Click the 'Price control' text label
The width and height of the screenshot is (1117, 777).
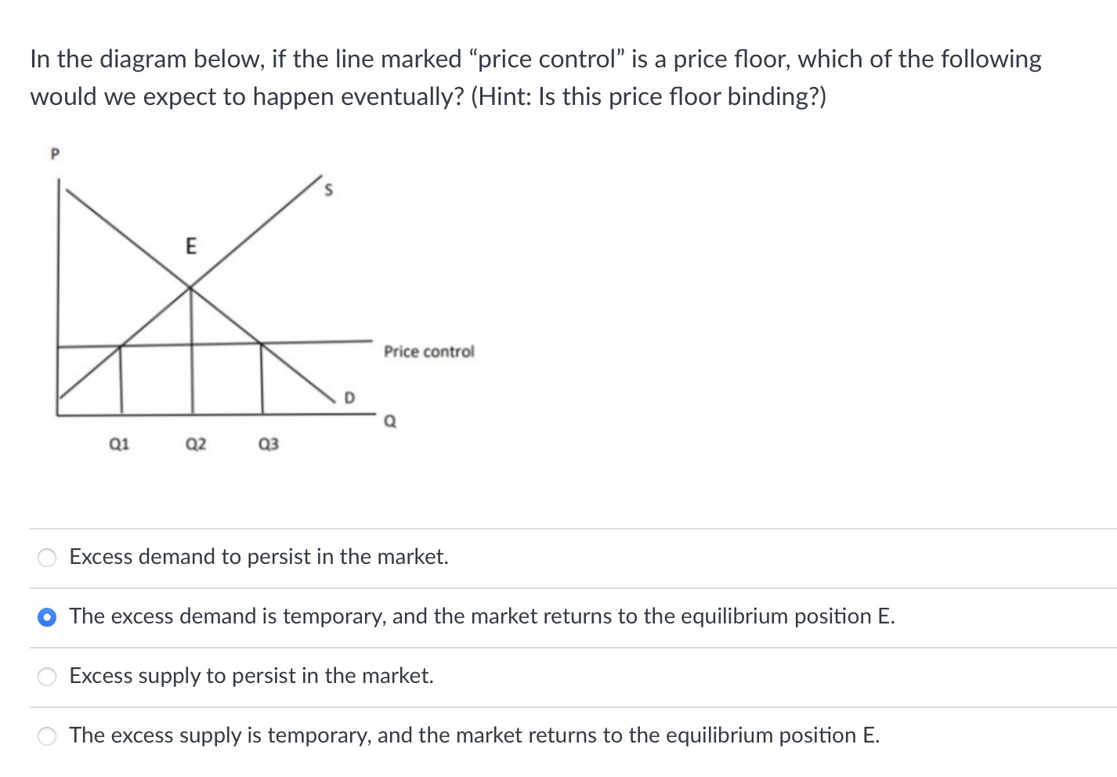point(428,351)
